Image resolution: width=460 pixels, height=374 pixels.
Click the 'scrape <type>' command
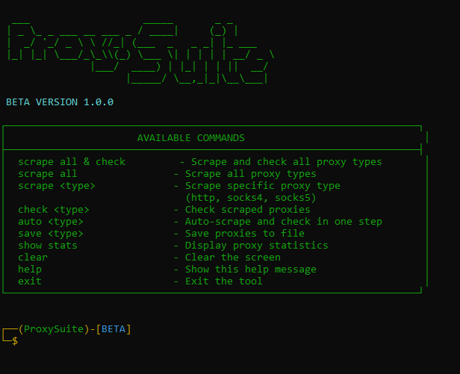57,186
